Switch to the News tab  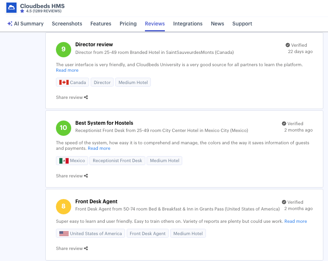click(217, 24)
